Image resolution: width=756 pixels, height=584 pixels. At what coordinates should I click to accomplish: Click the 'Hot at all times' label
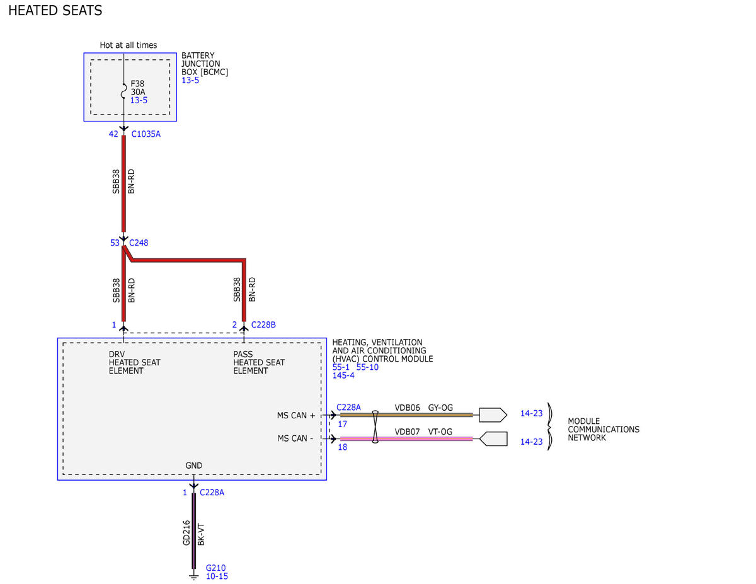pos(129,45)
